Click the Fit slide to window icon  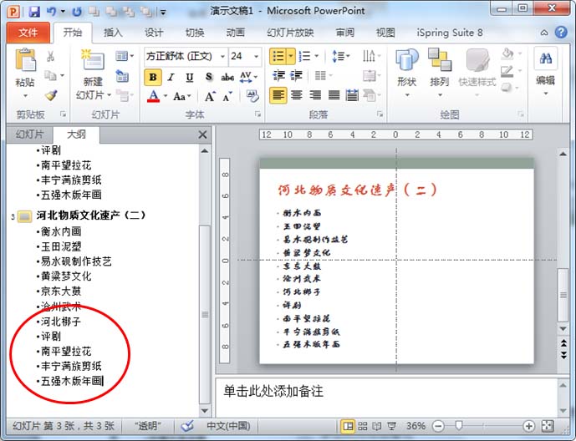point(547,426)
